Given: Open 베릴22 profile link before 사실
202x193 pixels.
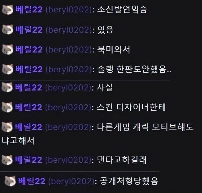Looking at the screenshot, I should pos(29,88).
